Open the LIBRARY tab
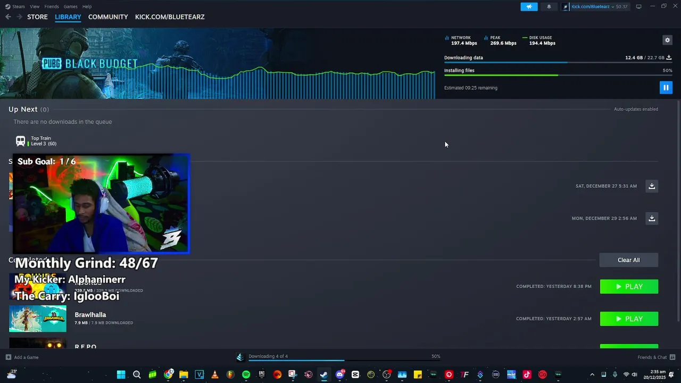Screen dimensions: 681x383 (68, 16)
